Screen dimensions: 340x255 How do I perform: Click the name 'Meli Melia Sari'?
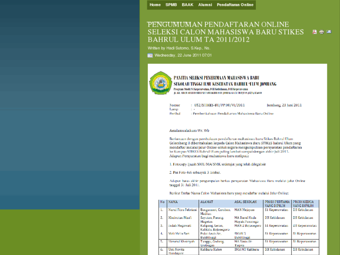(x=179, y=234)
